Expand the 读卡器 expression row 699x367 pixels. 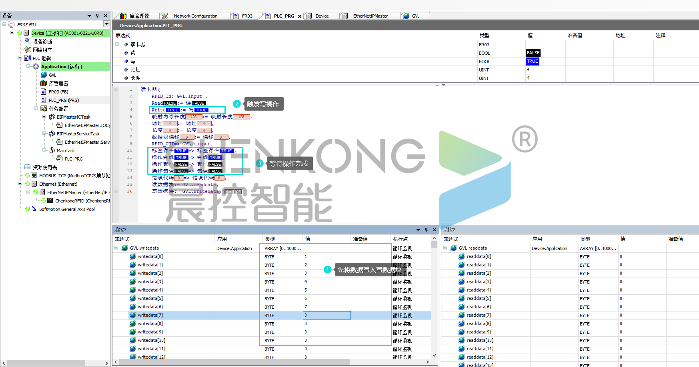click(x=117, y=44)
